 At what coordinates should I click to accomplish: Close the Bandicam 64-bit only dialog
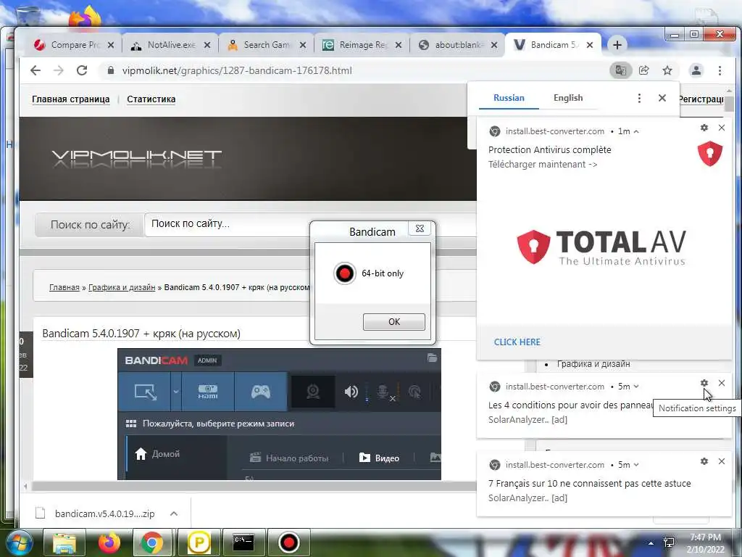pos(420,228)
